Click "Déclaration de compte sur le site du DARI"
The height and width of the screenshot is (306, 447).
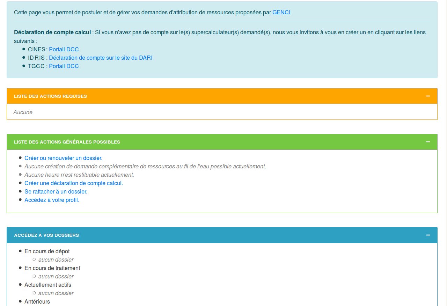point(101,58)
